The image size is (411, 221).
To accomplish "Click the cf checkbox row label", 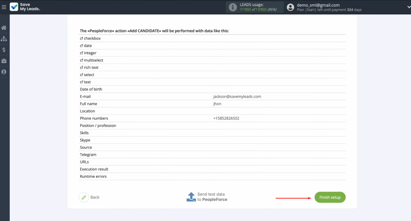I will click(90, 38).
